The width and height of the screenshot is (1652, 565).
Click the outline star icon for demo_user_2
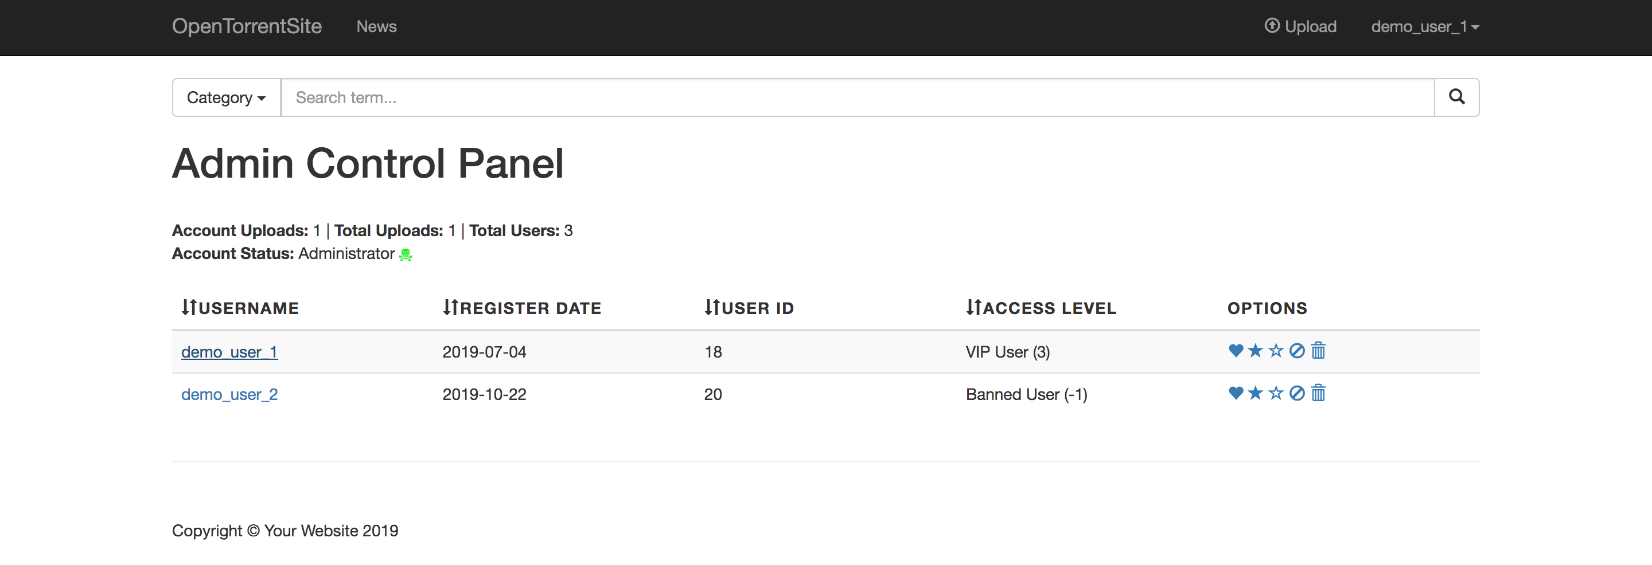(x=1276, y=393)
